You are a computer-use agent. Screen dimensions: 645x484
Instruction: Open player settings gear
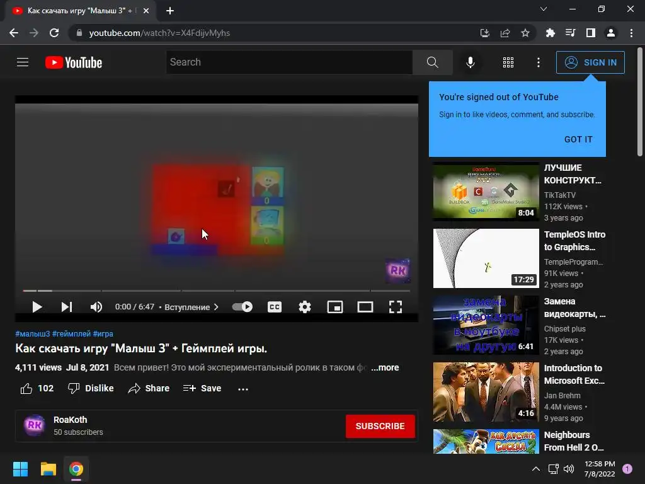tap(305, 307)
